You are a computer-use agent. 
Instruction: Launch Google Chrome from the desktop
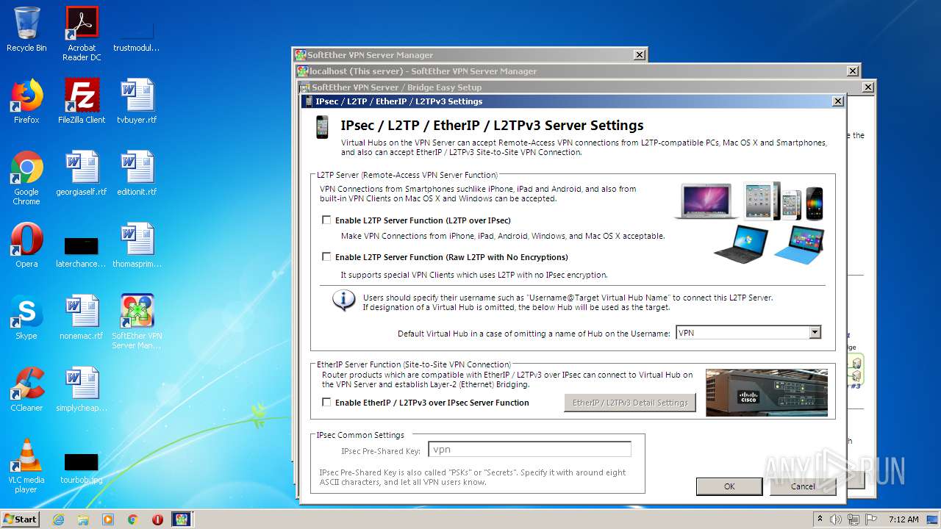coord(26,178)
